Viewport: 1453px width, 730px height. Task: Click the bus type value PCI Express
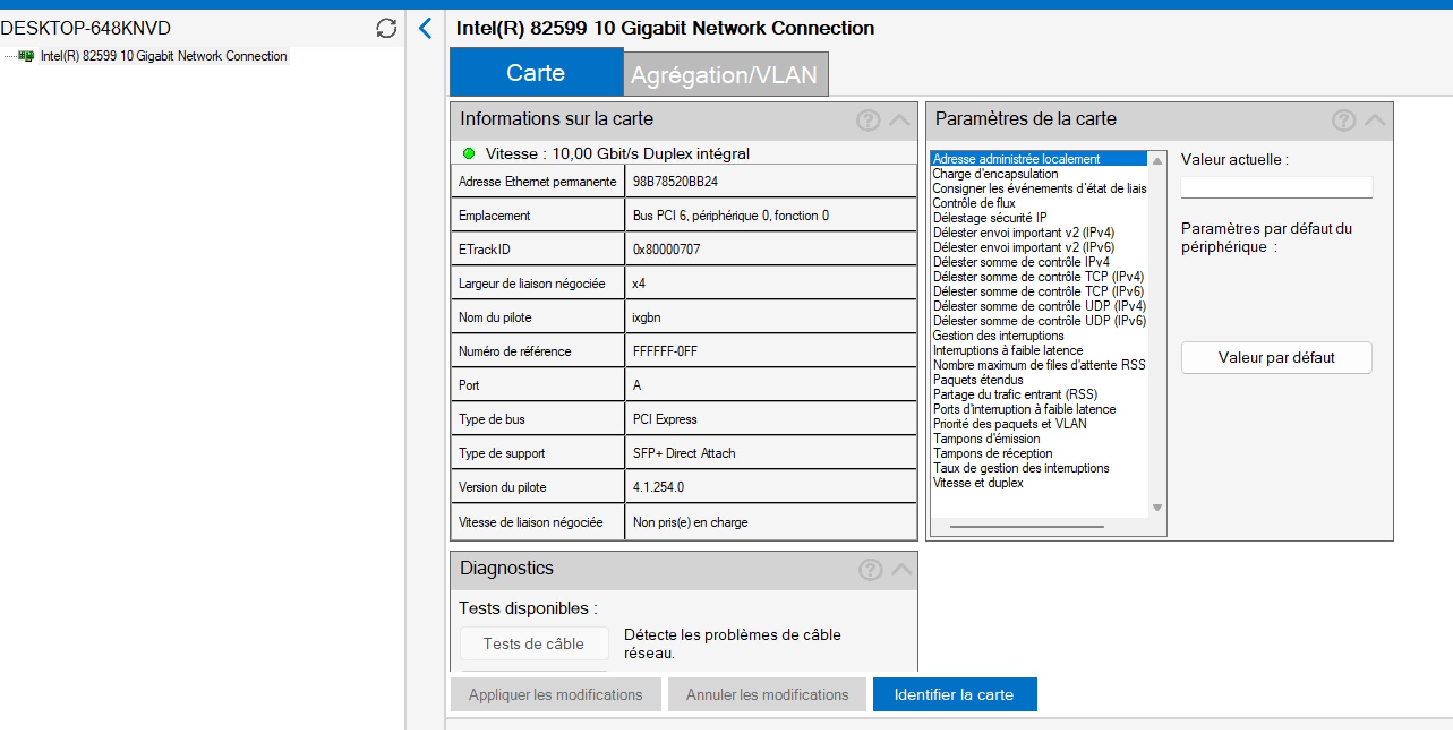(x=665, y=419)
